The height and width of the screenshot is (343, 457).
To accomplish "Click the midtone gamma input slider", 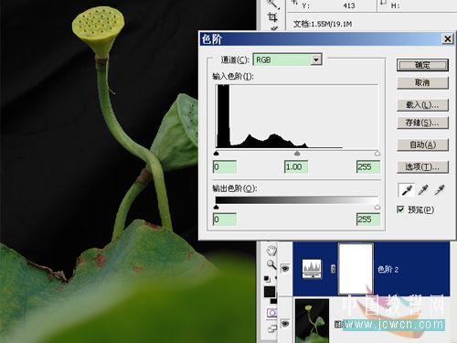I will tap(297, 153).
